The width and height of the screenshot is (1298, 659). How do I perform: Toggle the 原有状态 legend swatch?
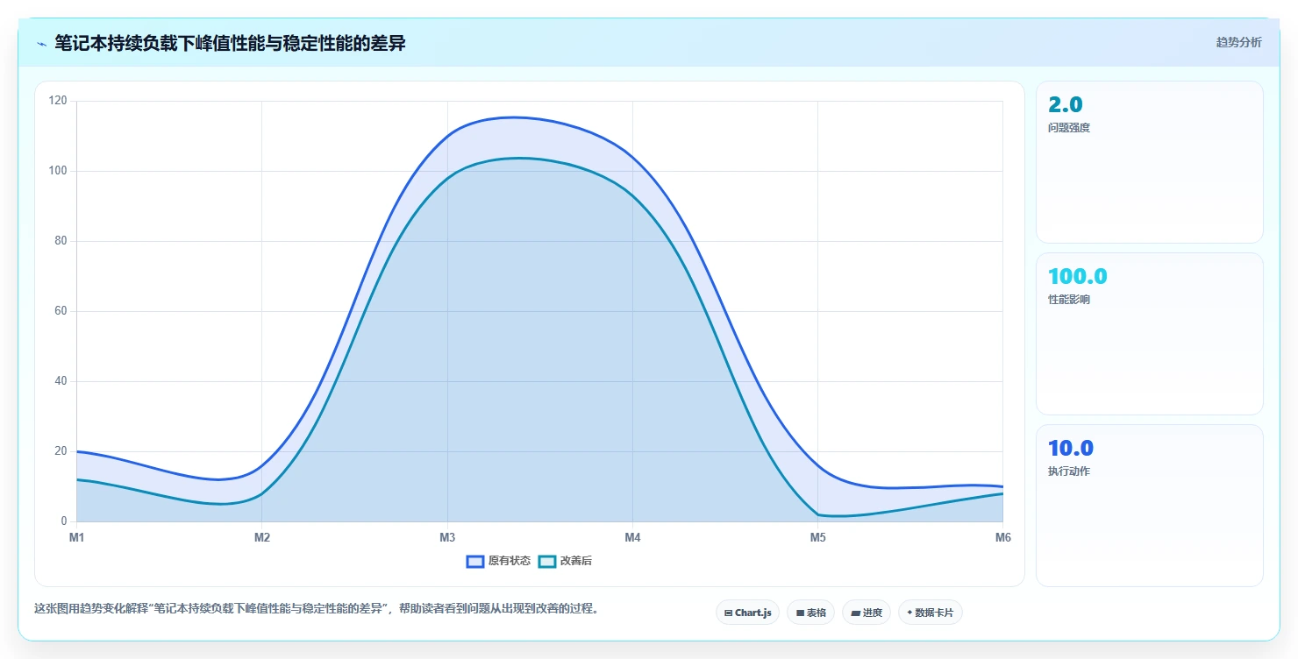click(475, 561)
